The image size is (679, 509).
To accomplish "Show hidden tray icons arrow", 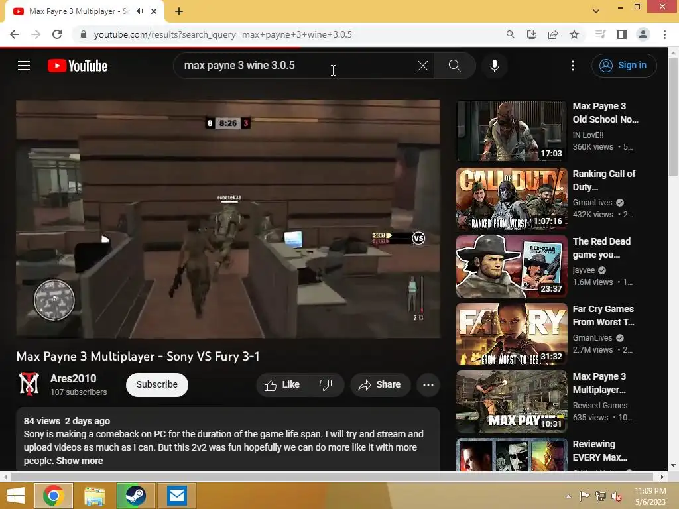I will [x=568, y=496].
